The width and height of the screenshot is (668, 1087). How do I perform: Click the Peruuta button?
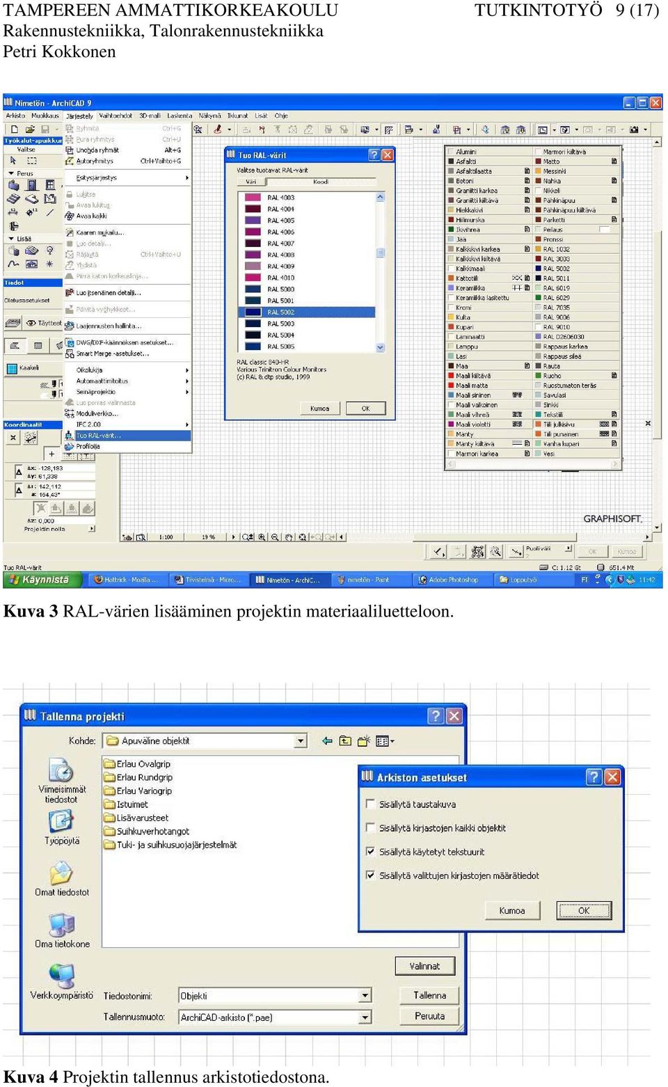(429, 1016)
